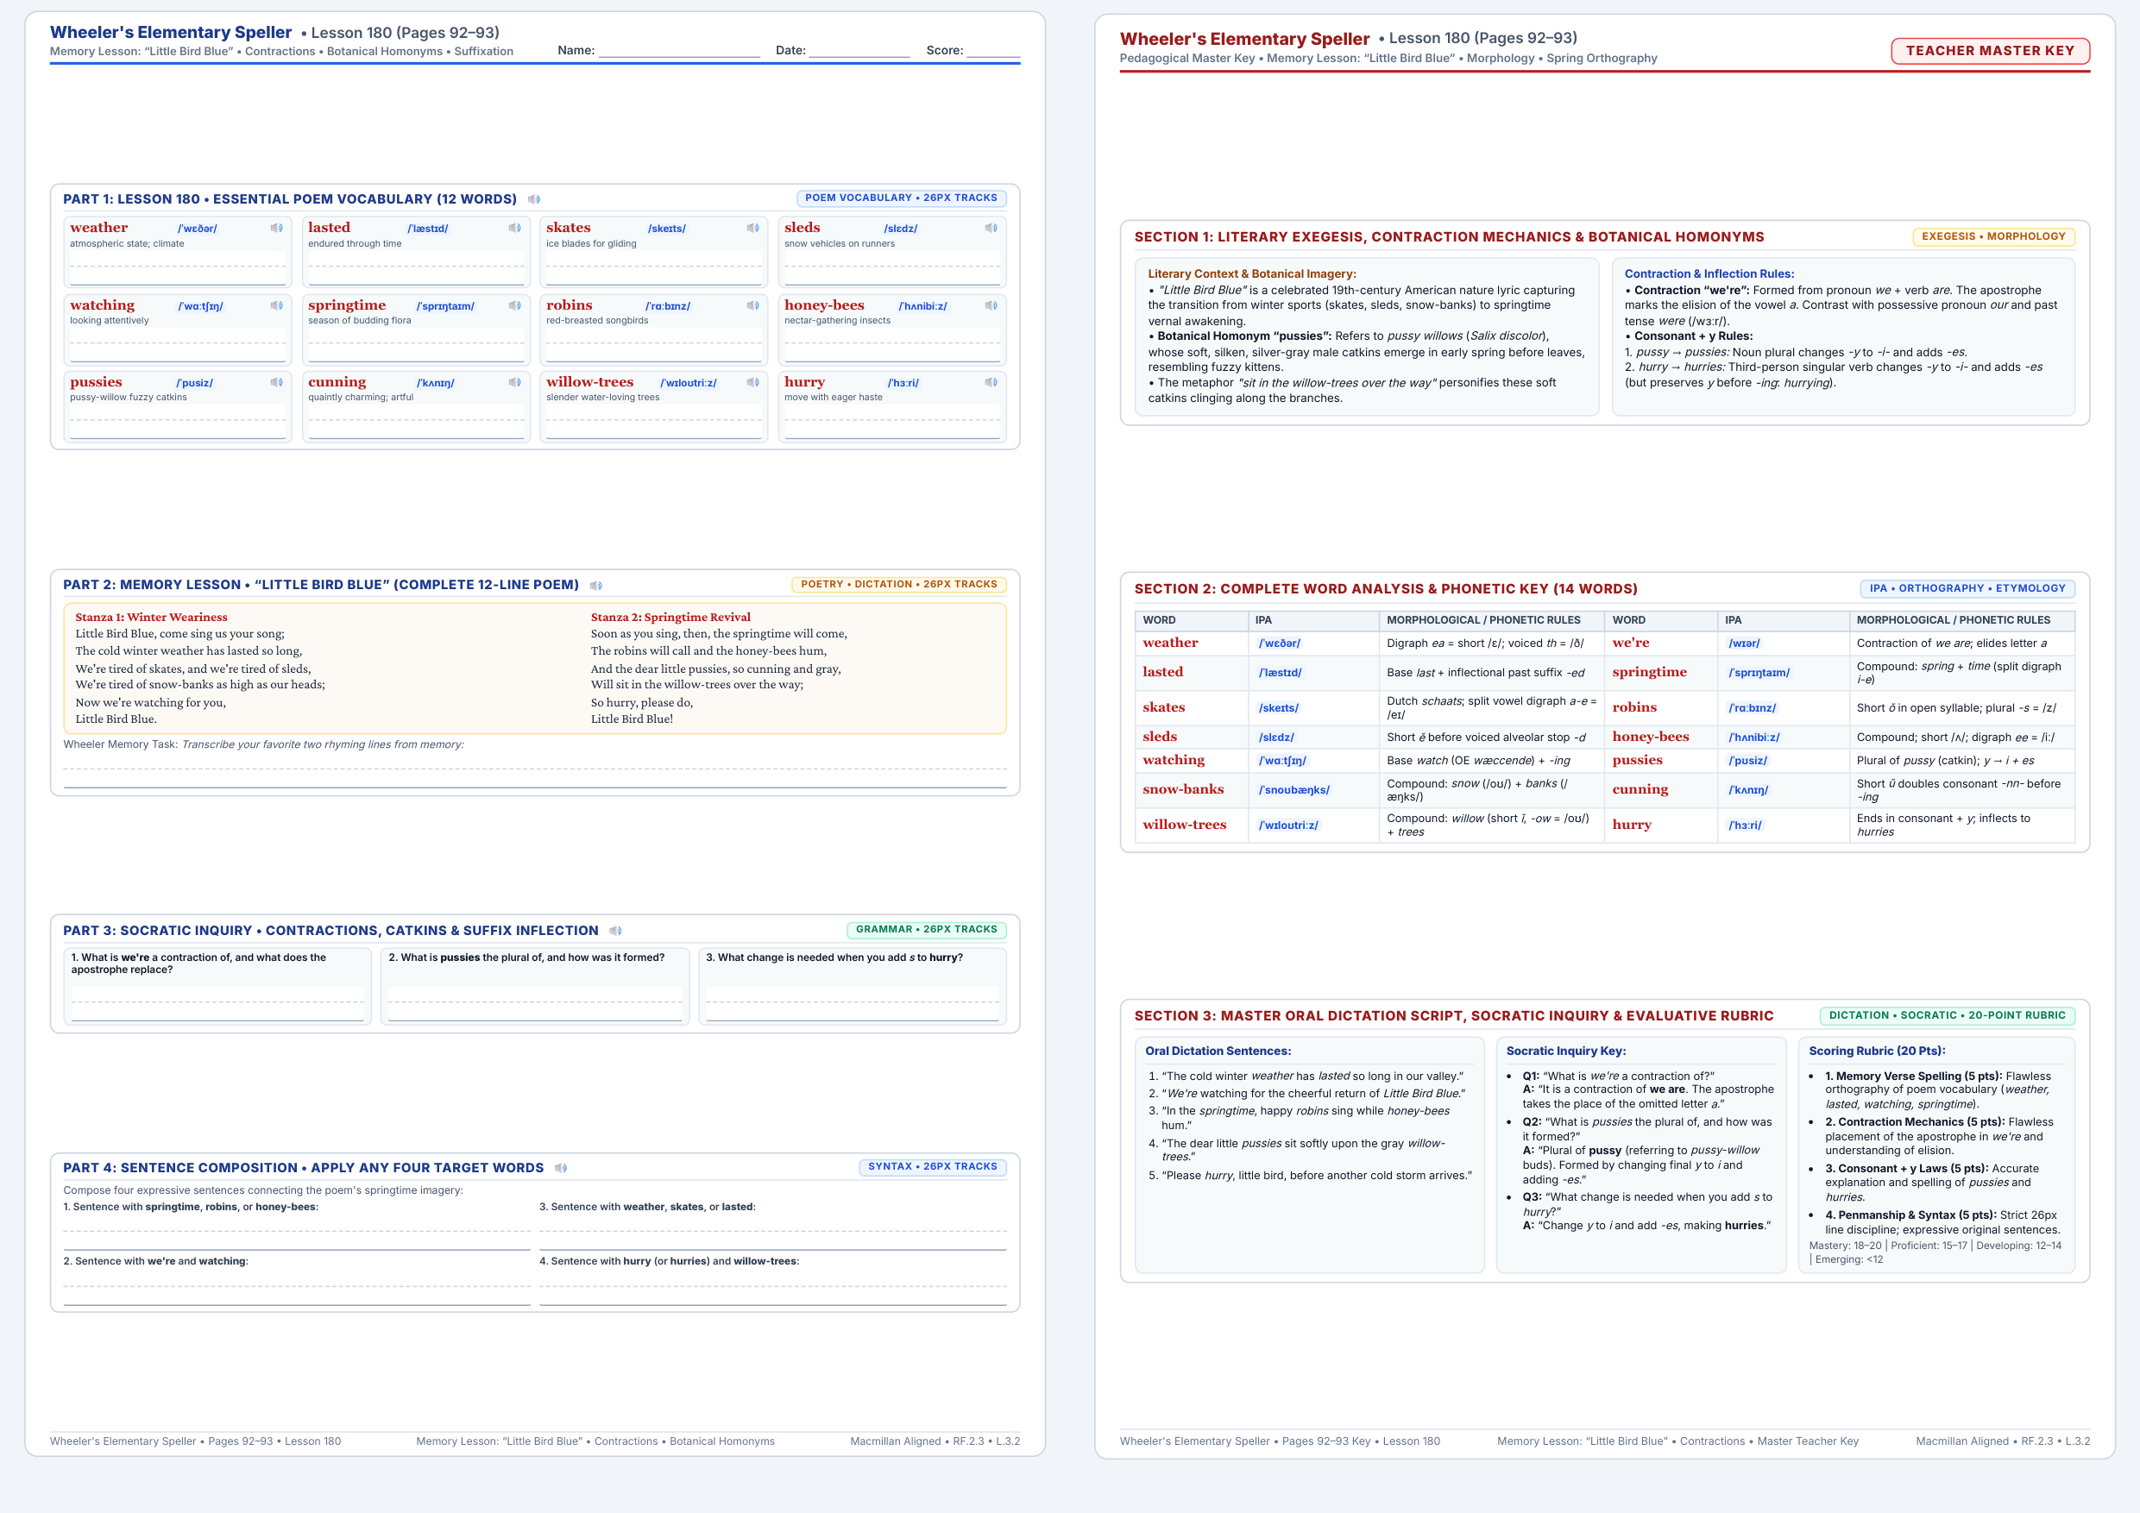The width and height of the screenshot is (2140, 1513).
Task: Click the Oral Dictation Sentences heading
Action: pyautogui.click(x=1218, y=1051)
